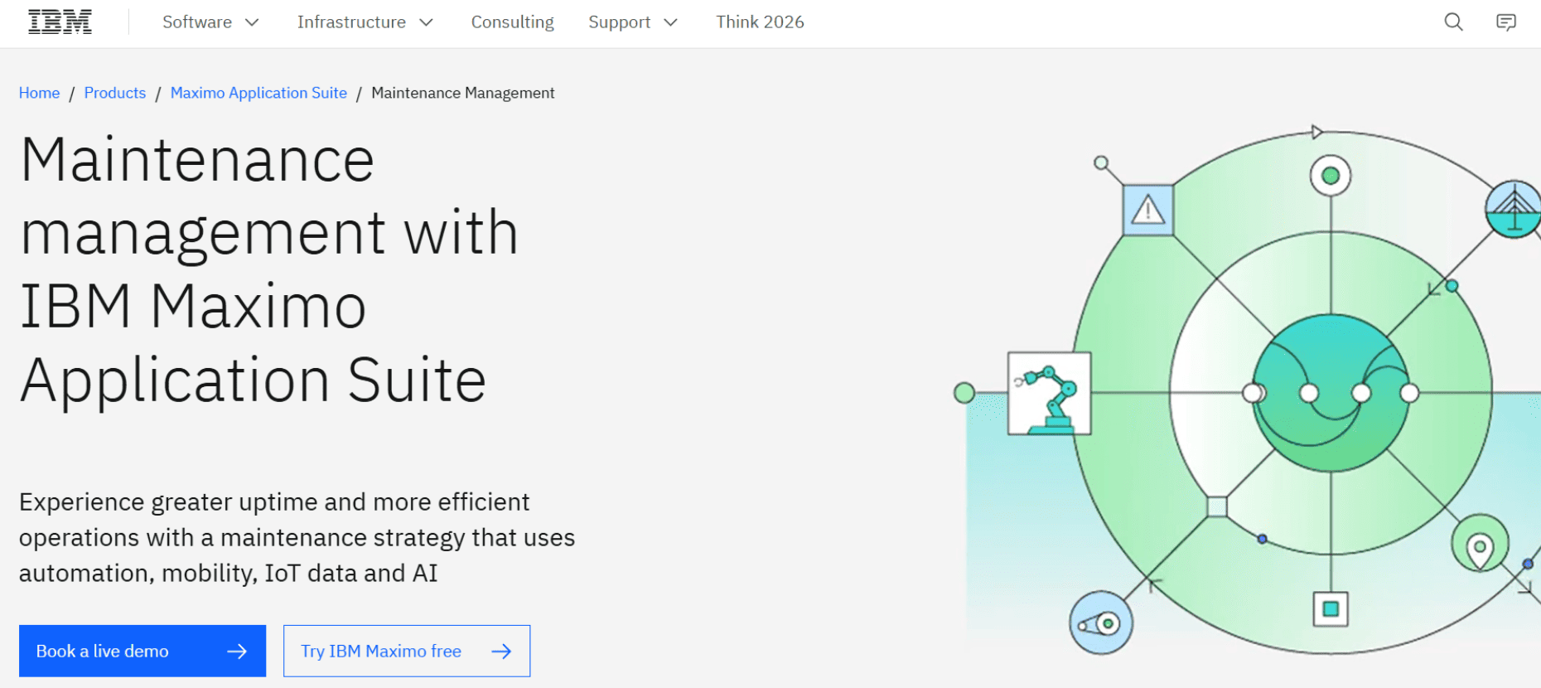Expand the Infrastructure menu chevron

426,22
